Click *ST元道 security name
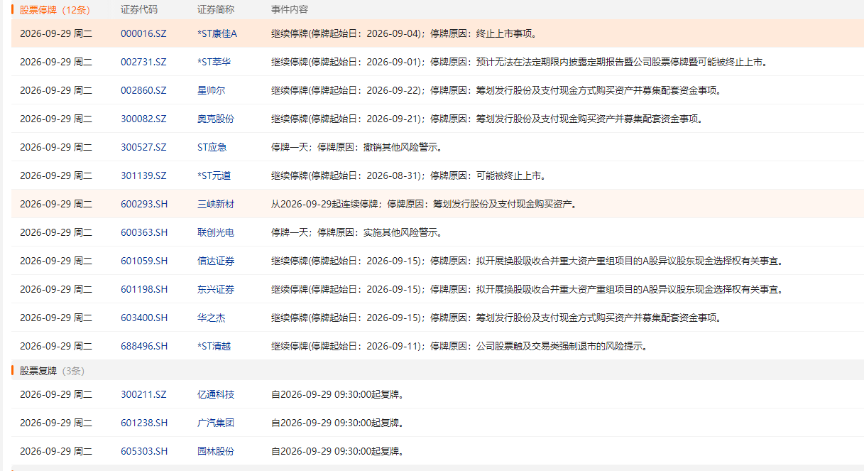 214,175
